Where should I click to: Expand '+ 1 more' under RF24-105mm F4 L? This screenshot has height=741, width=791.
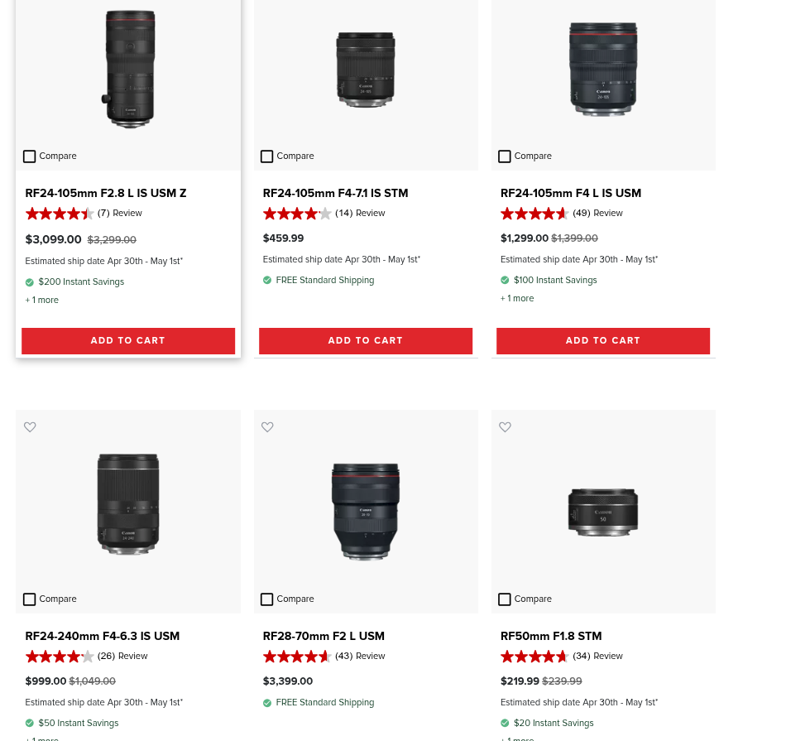(x=517, y=298)
